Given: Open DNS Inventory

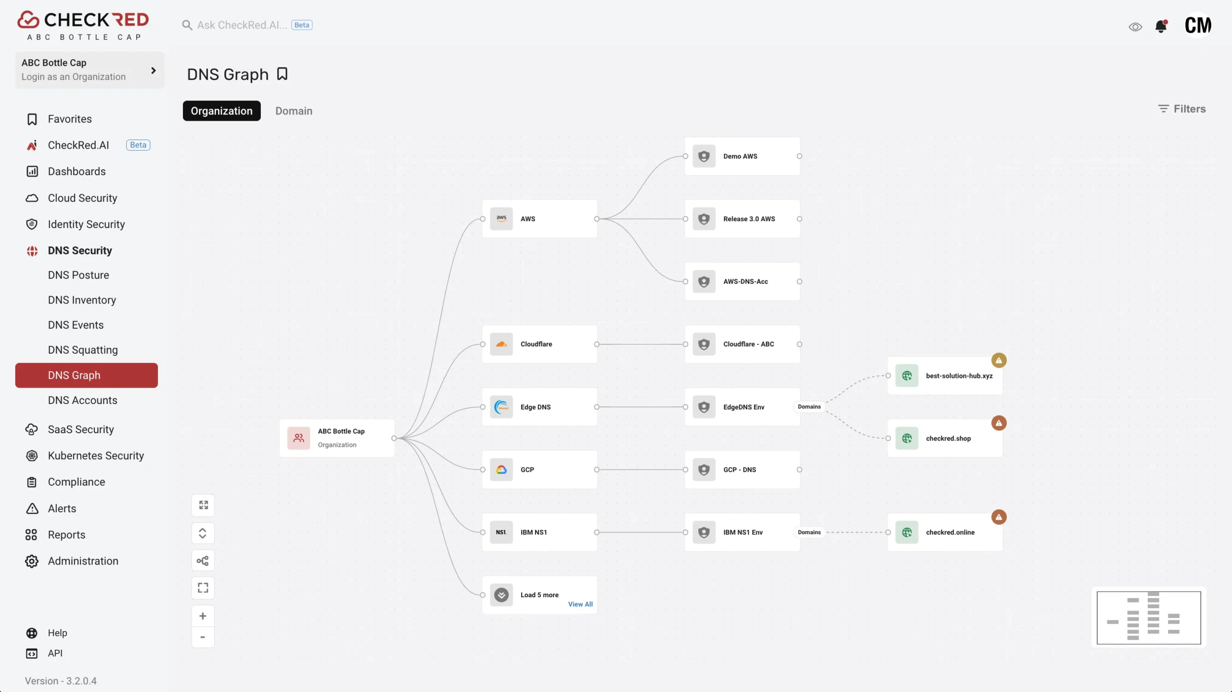Looking at the screenshot, I should point(82,300).
